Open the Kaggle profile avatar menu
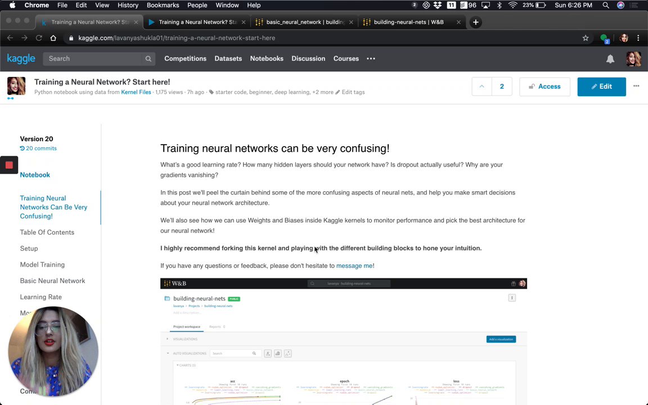648x405 pixels. click(x=633, y=58)
